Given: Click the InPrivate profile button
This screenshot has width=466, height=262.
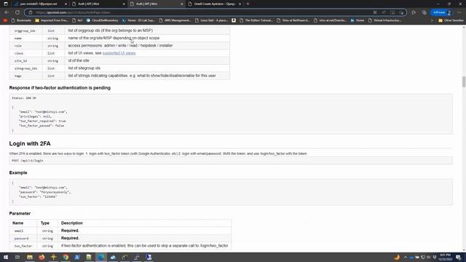Looking at the screenshot, I should click(x=442, y=12).
